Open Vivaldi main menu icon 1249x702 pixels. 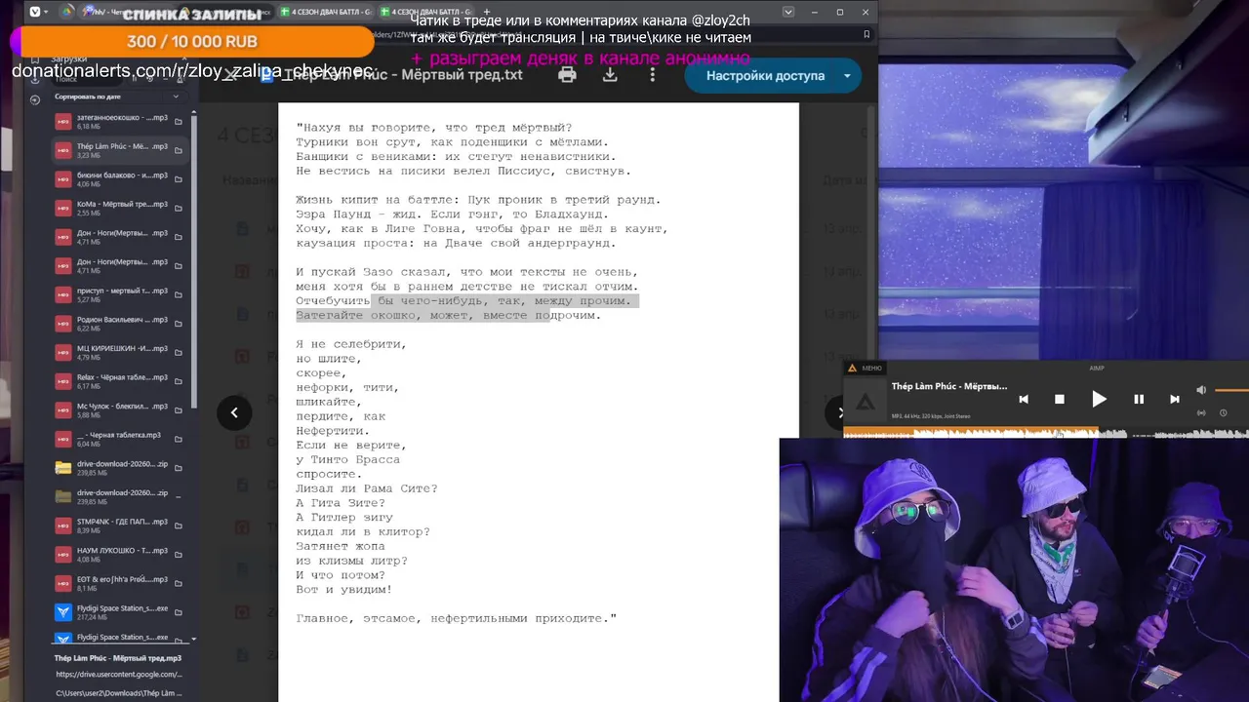36,12
